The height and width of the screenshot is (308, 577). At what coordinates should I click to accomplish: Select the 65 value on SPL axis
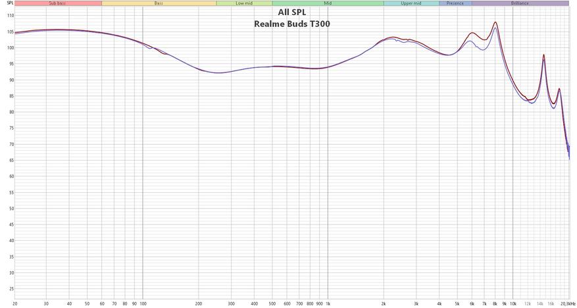[x=11, y=161]
